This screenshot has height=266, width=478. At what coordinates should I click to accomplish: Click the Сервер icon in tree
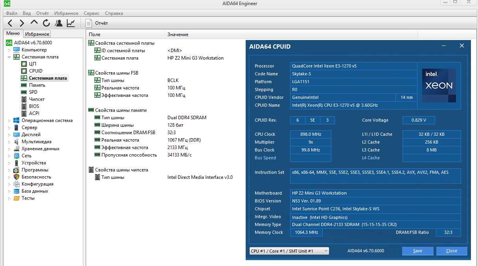point(17,128)
